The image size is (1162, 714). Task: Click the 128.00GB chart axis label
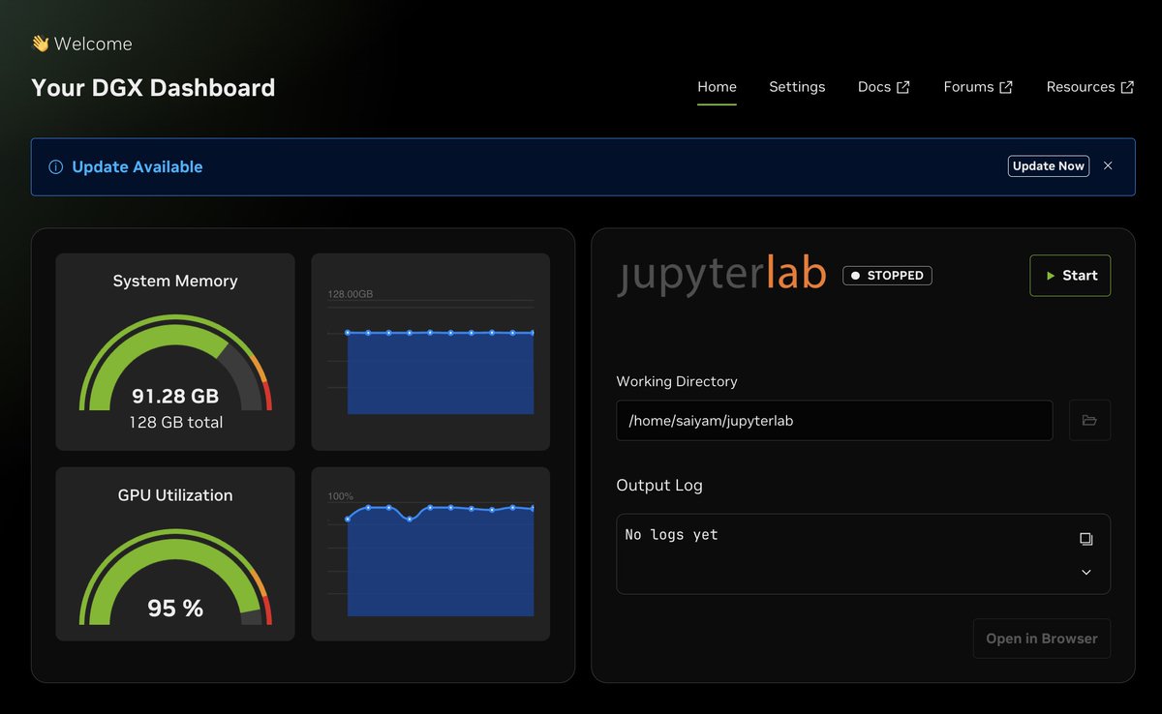coord(350,294)
